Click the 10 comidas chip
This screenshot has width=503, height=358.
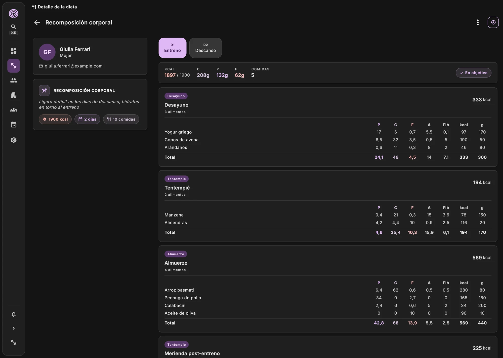(121, 119)
